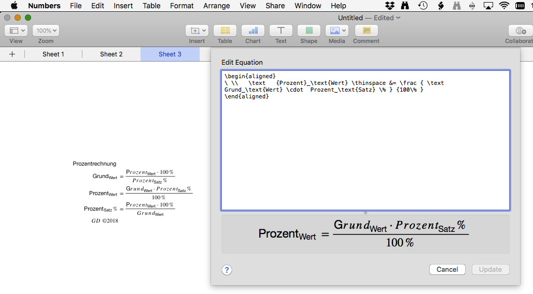Open the Format menu

[181, 6]
